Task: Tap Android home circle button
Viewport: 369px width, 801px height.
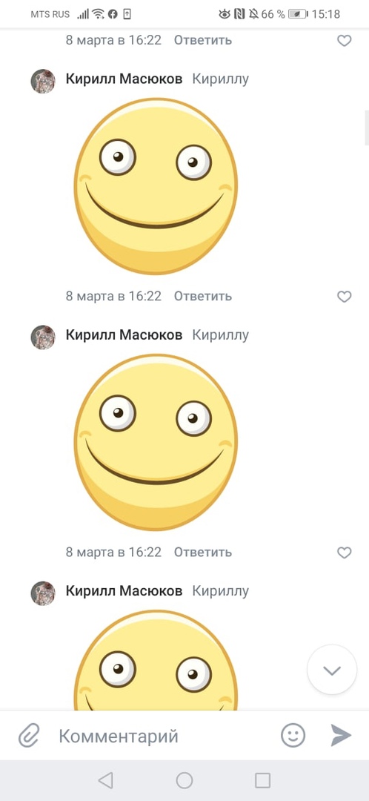Action: point(184,780)
